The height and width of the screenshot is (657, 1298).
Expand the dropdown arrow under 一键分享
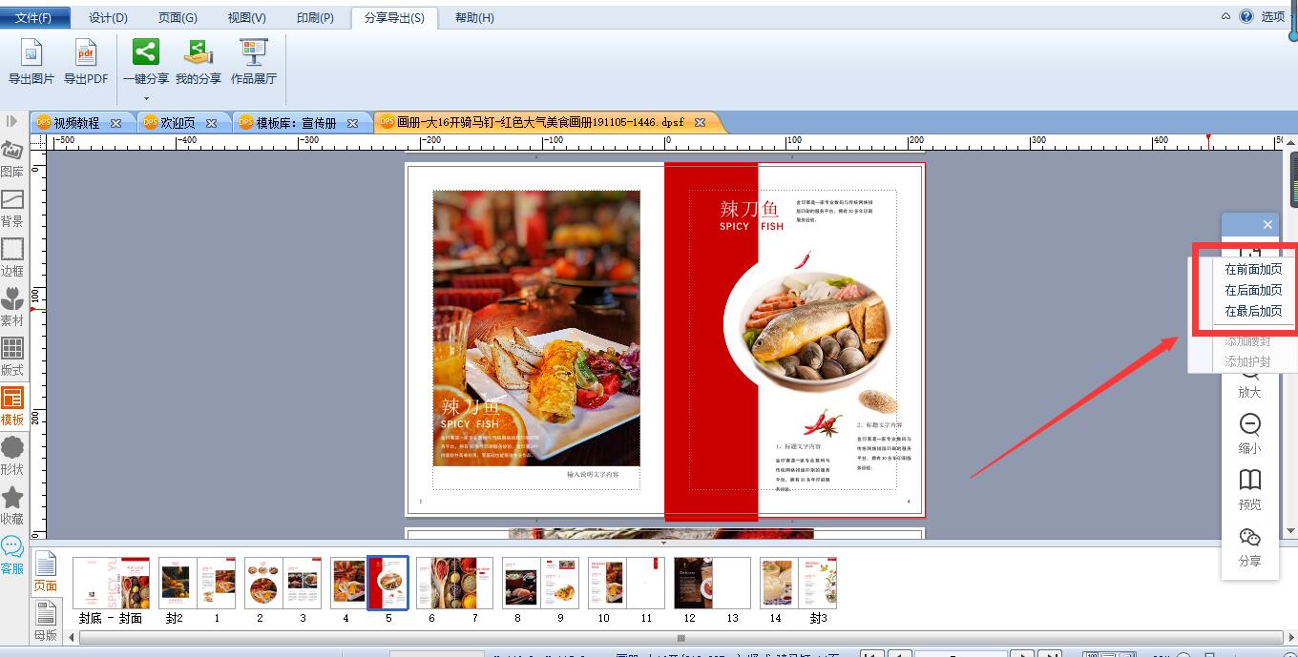[x=146, y=97]
